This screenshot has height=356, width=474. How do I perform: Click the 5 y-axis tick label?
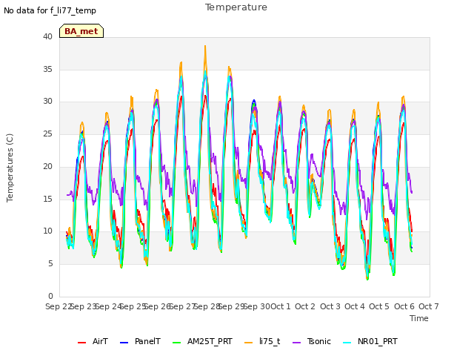pos(50,264)
